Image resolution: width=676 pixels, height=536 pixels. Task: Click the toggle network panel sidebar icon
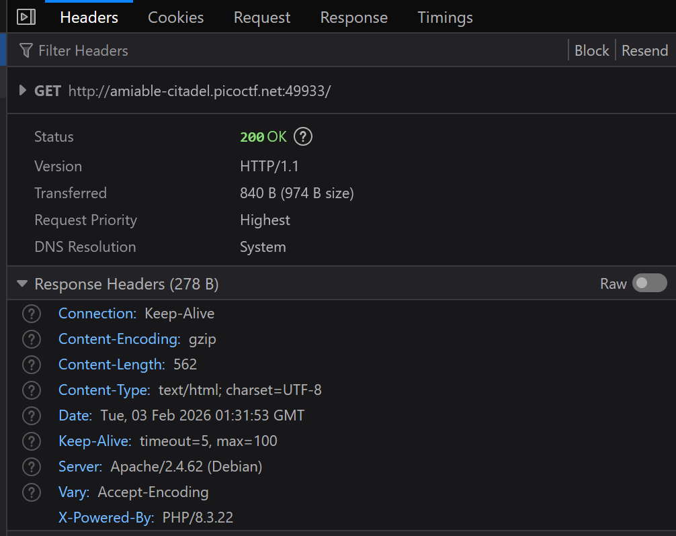coord(26,17)
